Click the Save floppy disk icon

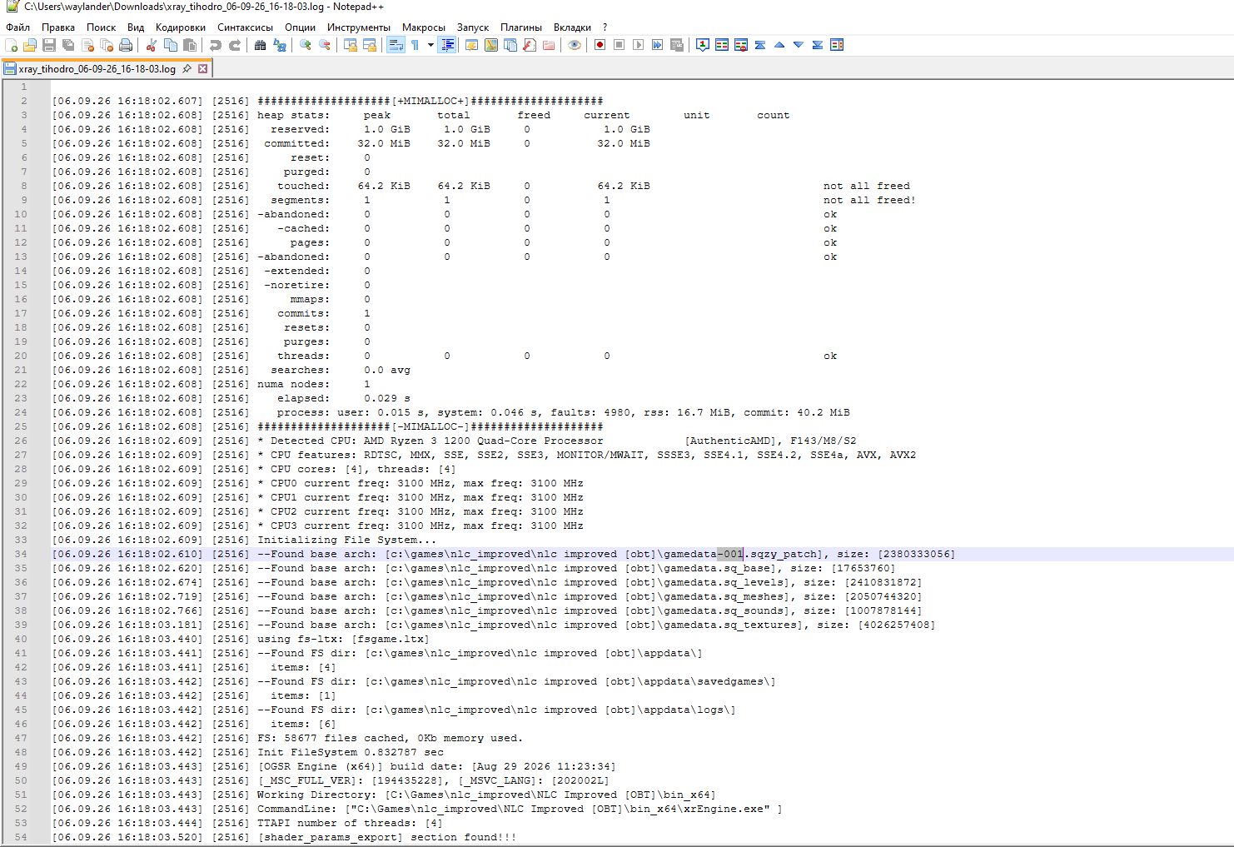point(49,45)
